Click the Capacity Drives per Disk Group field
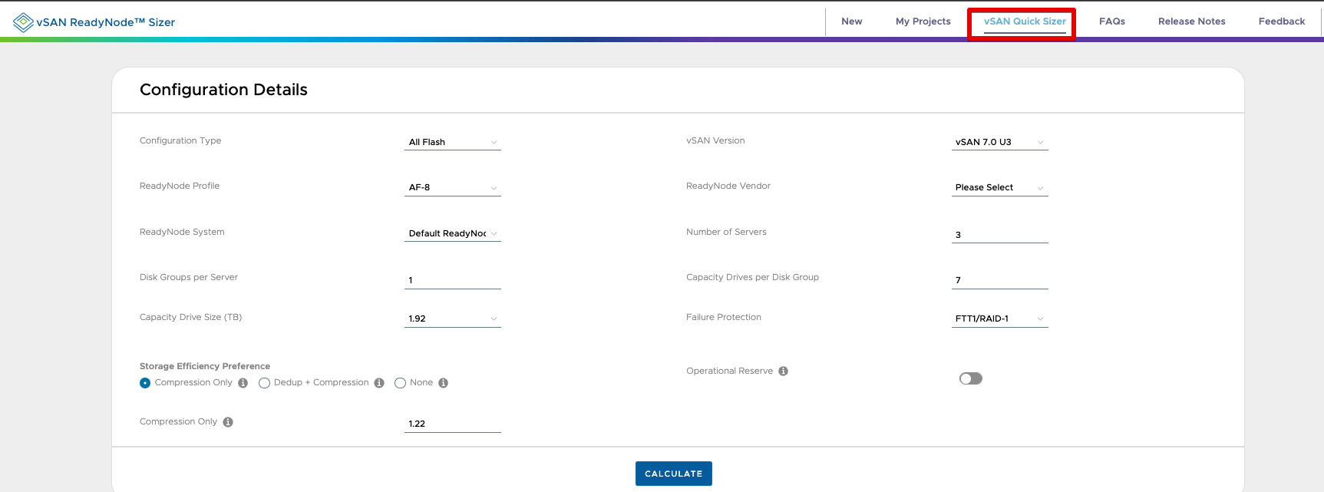 pyautogui.click(x=999, y=280)
